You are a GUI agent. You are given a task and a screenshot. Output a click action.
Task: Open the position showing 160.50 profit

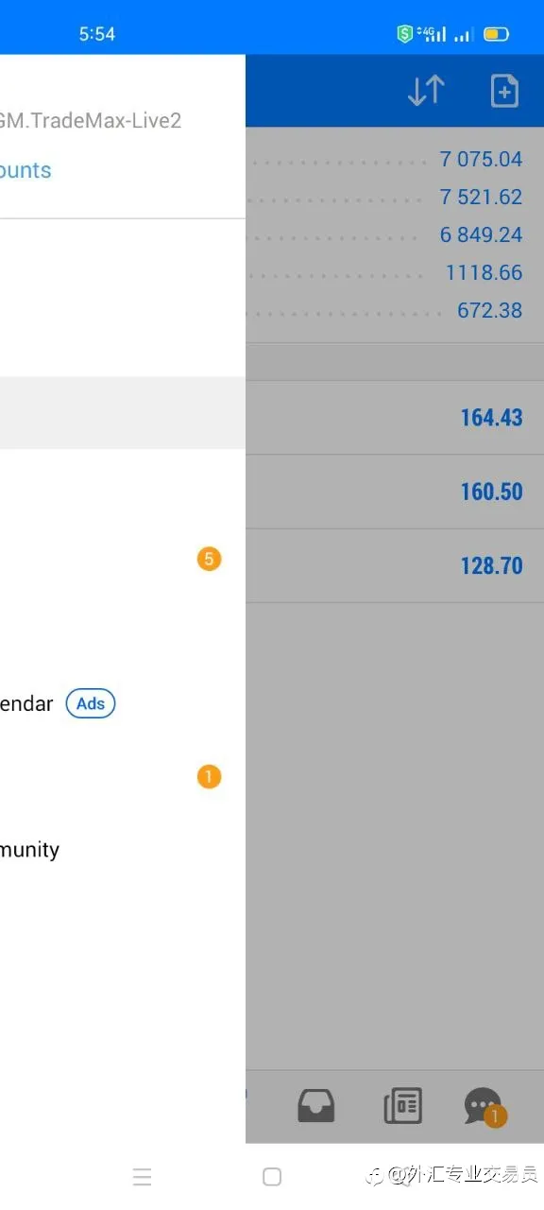pos(395,492)
